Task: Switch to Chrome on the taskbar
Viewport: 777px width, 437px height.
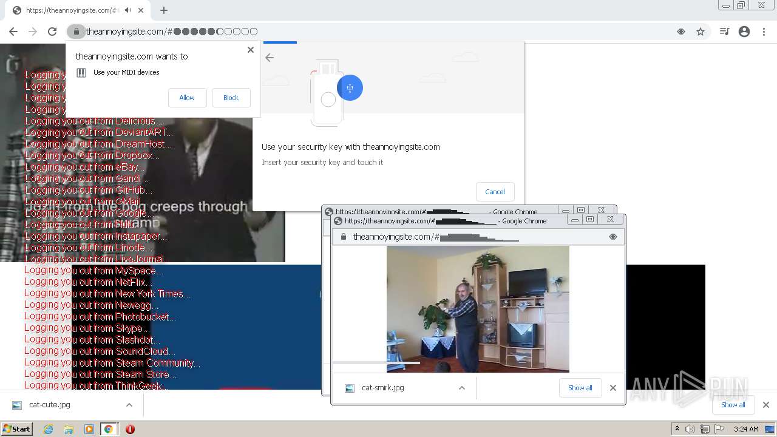Action: click(x=109, y=429)
